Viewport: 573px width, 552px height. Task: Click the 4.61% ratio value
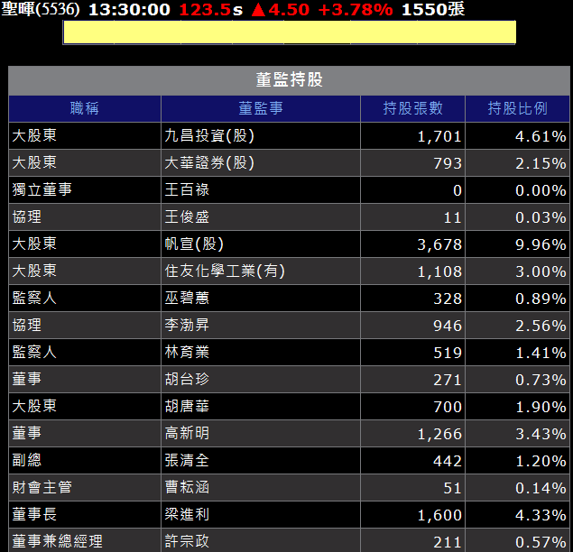point(541,136)
